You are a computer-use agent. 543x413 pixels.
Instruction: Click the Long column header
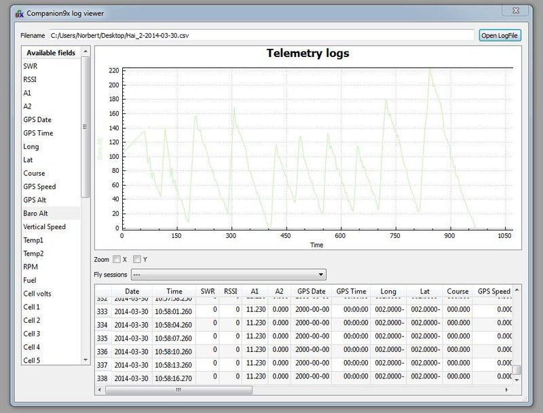[388, 291]
